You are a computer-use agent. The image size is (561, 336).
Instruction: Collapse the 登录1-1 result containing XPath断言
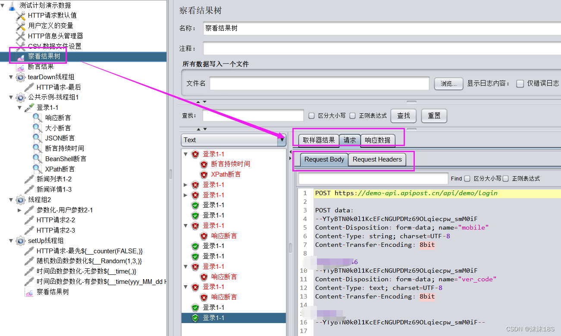click(x=186, y=154)
